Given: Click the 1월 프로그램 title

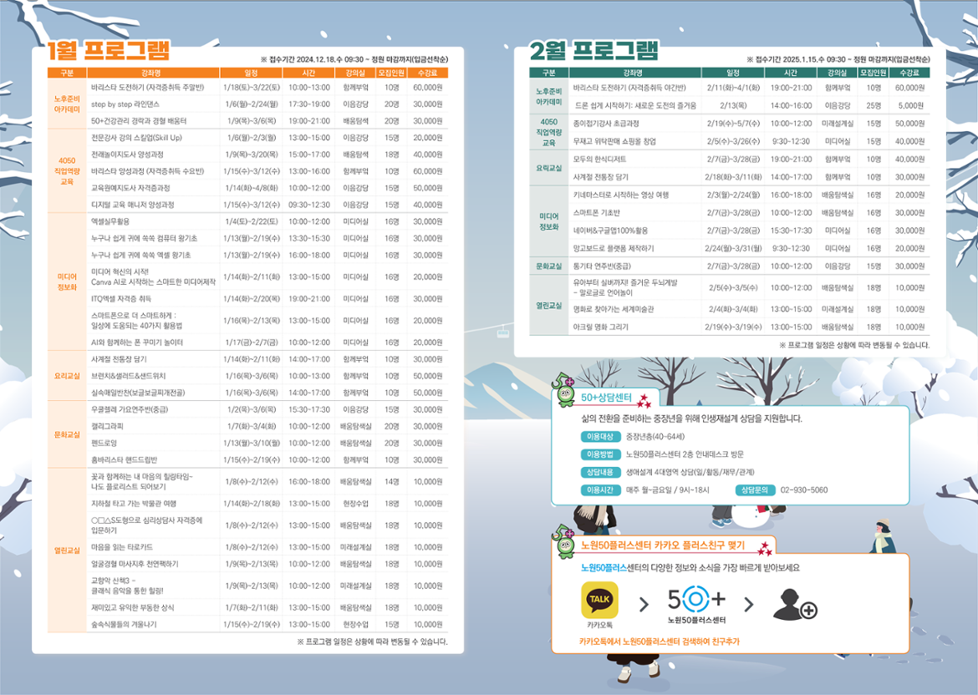Looking at the screenshot, I should 109,50.
